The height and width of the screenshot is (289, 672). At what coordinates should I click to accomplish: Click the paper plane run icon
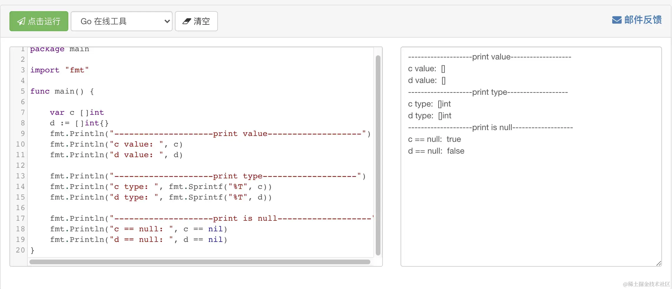21,21
